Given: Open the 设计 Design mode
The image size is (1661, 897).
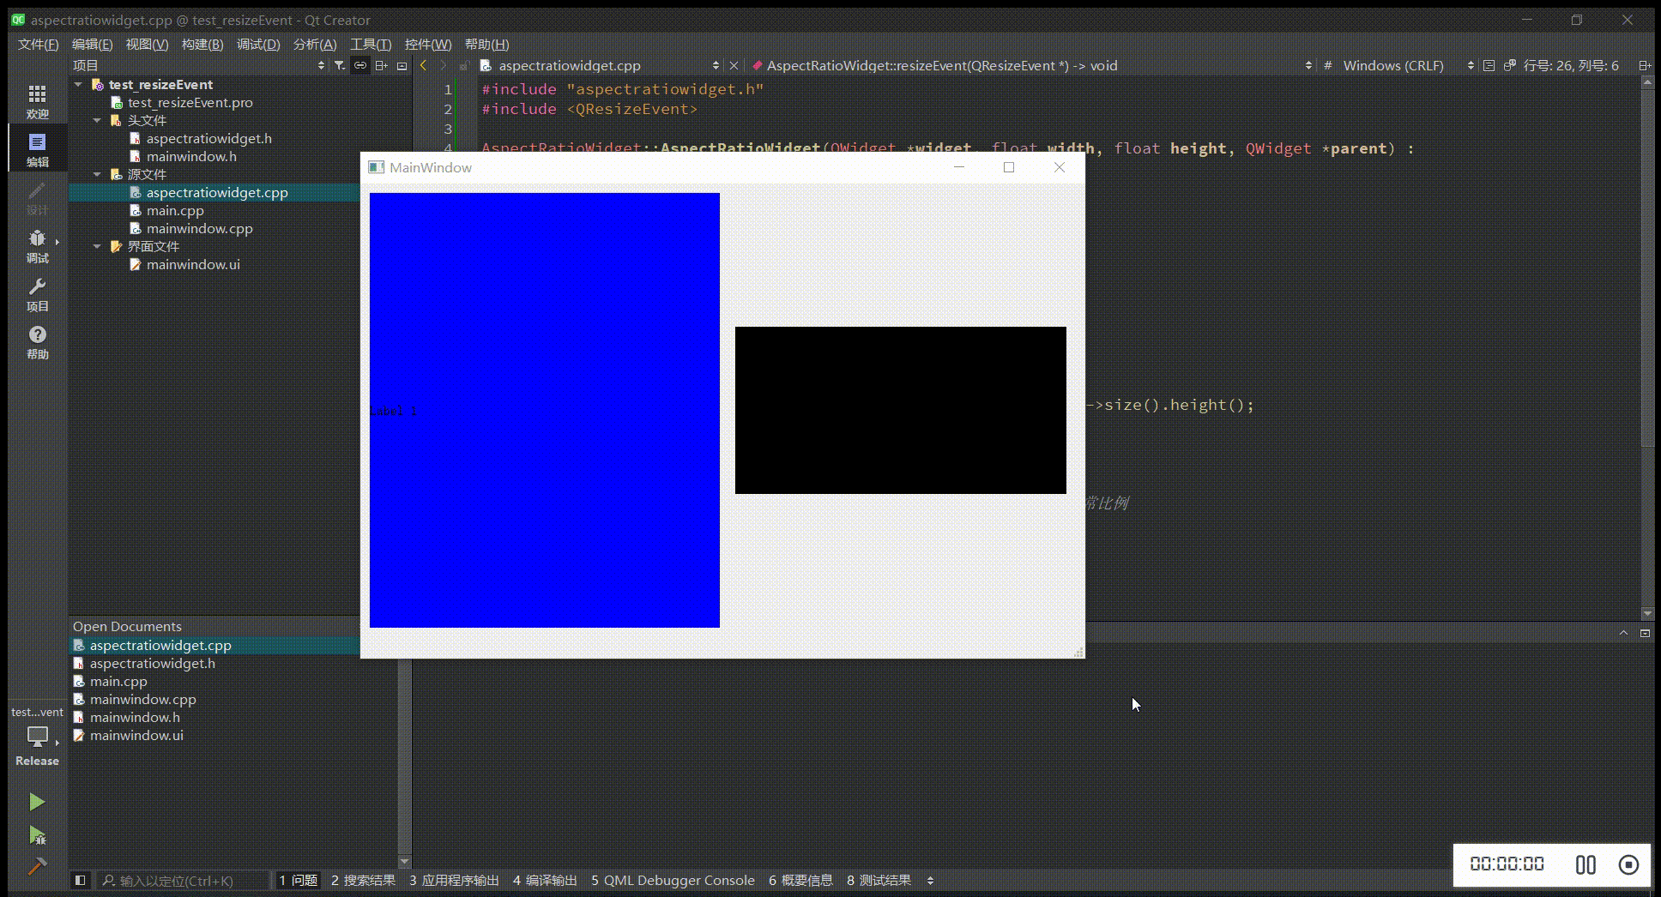Looking at the screenshot, I should click(x=37, y=197).
